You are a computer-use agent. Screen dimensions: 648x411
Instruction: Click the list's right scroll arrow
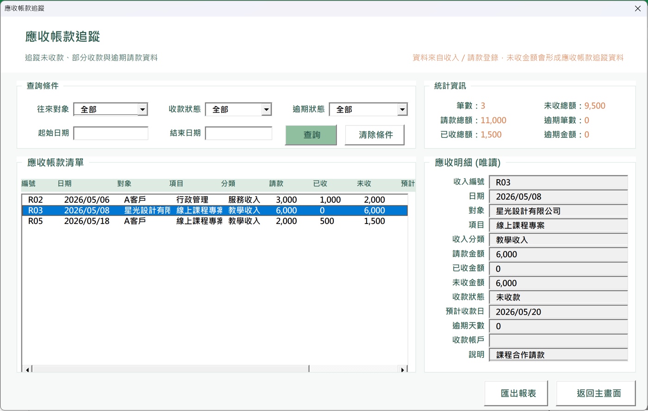tap(403, 369)
